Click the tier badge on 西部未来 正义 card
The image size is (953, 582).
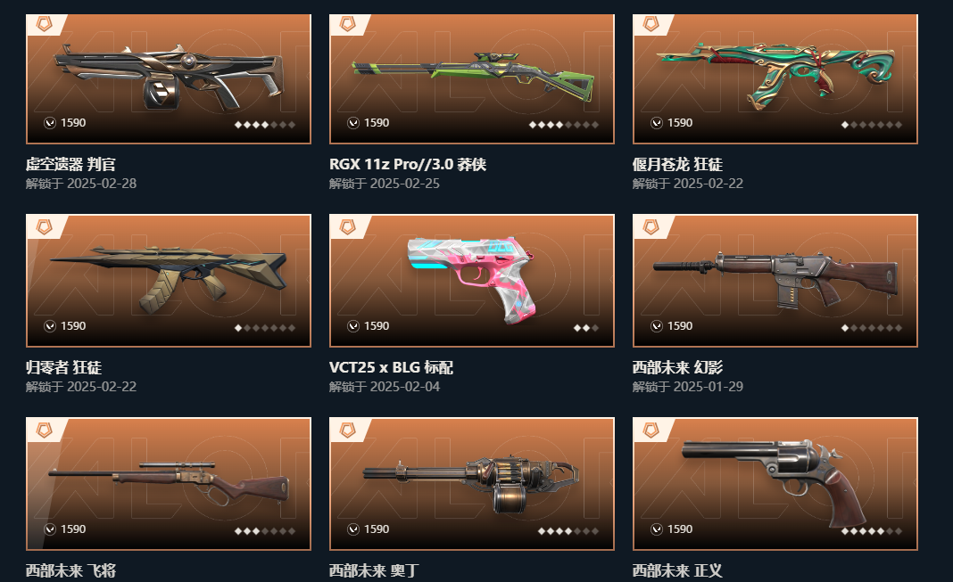point(651,430)
